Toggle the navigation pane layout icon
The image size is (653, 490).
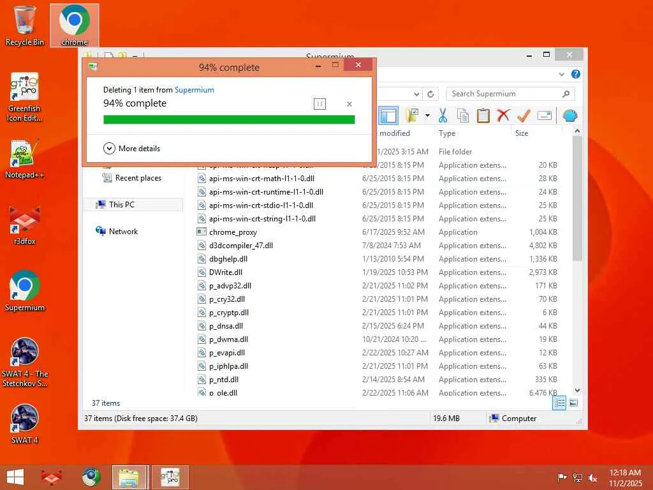point(388,116)
